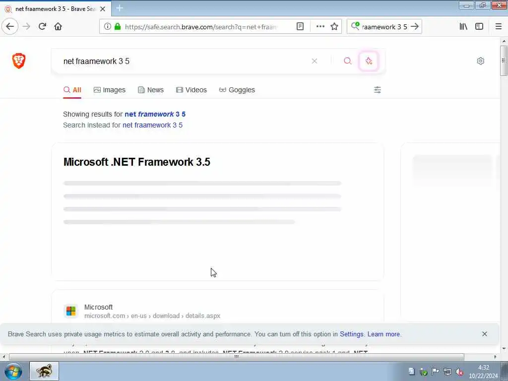Open the browser hamburger menu
Image resolution: width=508 pixels, height=381 pixels.
[499, 27]
